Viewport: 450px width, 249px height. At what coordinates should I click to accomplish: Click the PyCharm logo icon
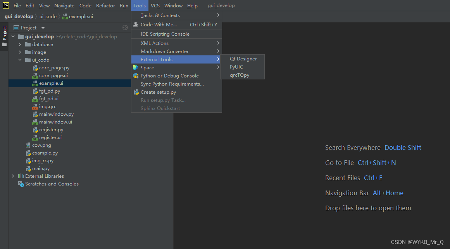[x=6, y=5]
